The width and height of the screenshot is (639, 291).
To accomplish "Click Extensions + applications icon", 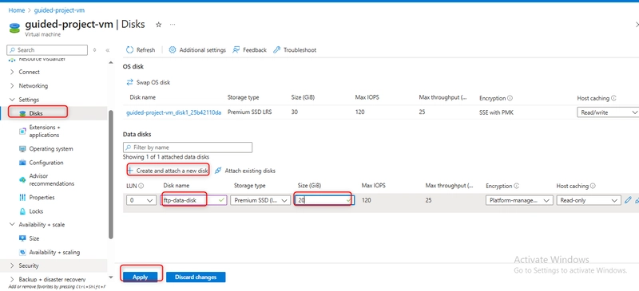I will [x=22, y=131].
